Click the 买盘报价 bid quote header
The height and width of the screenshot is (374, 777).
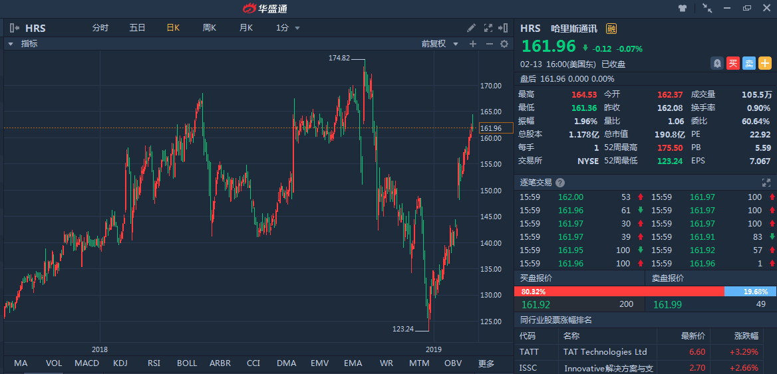pos(536,278)
